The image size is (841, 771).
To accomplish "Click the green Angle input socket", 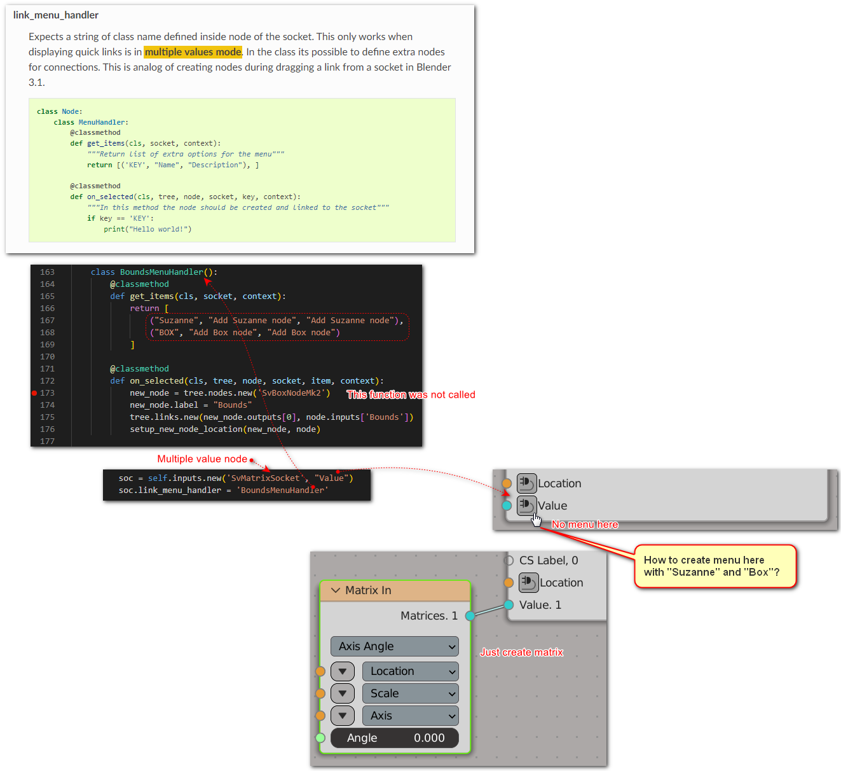I will 320,738.
